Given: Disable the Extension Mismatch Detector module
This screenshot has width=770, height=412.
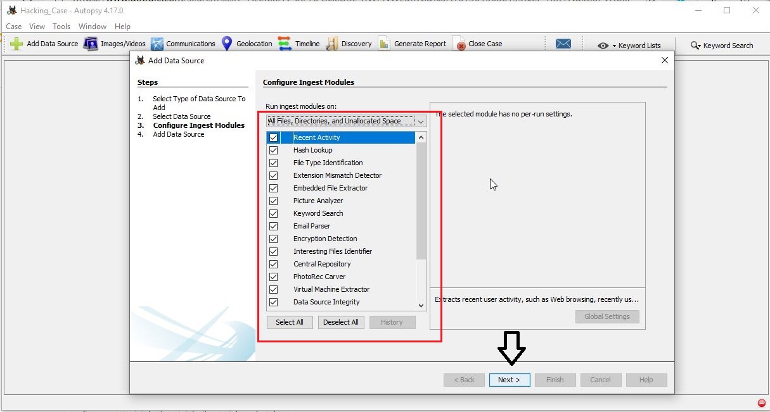Looking at the screenshot, I should point(273,175).
